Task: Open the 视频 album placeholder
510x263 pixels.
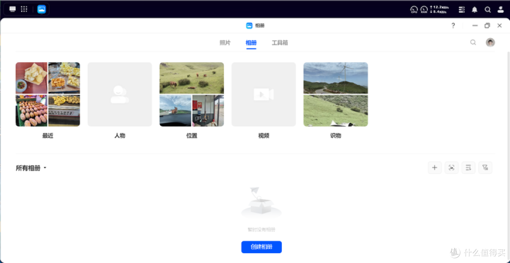Action: click(x=264, y=94)
